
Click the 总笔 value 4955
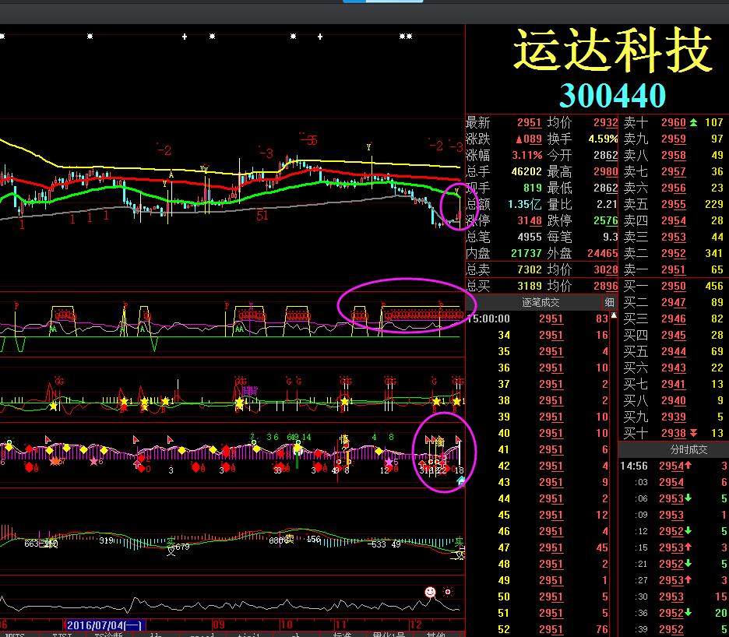pos(530,238)
